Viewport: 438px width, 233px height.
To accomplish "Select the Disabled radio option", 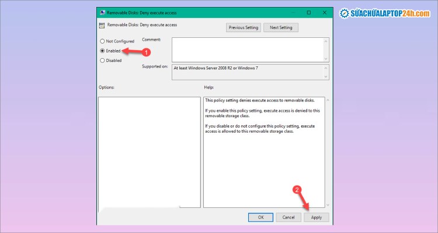I will click(103, 60).
